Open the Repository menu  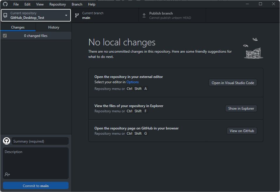pos(57,4)
